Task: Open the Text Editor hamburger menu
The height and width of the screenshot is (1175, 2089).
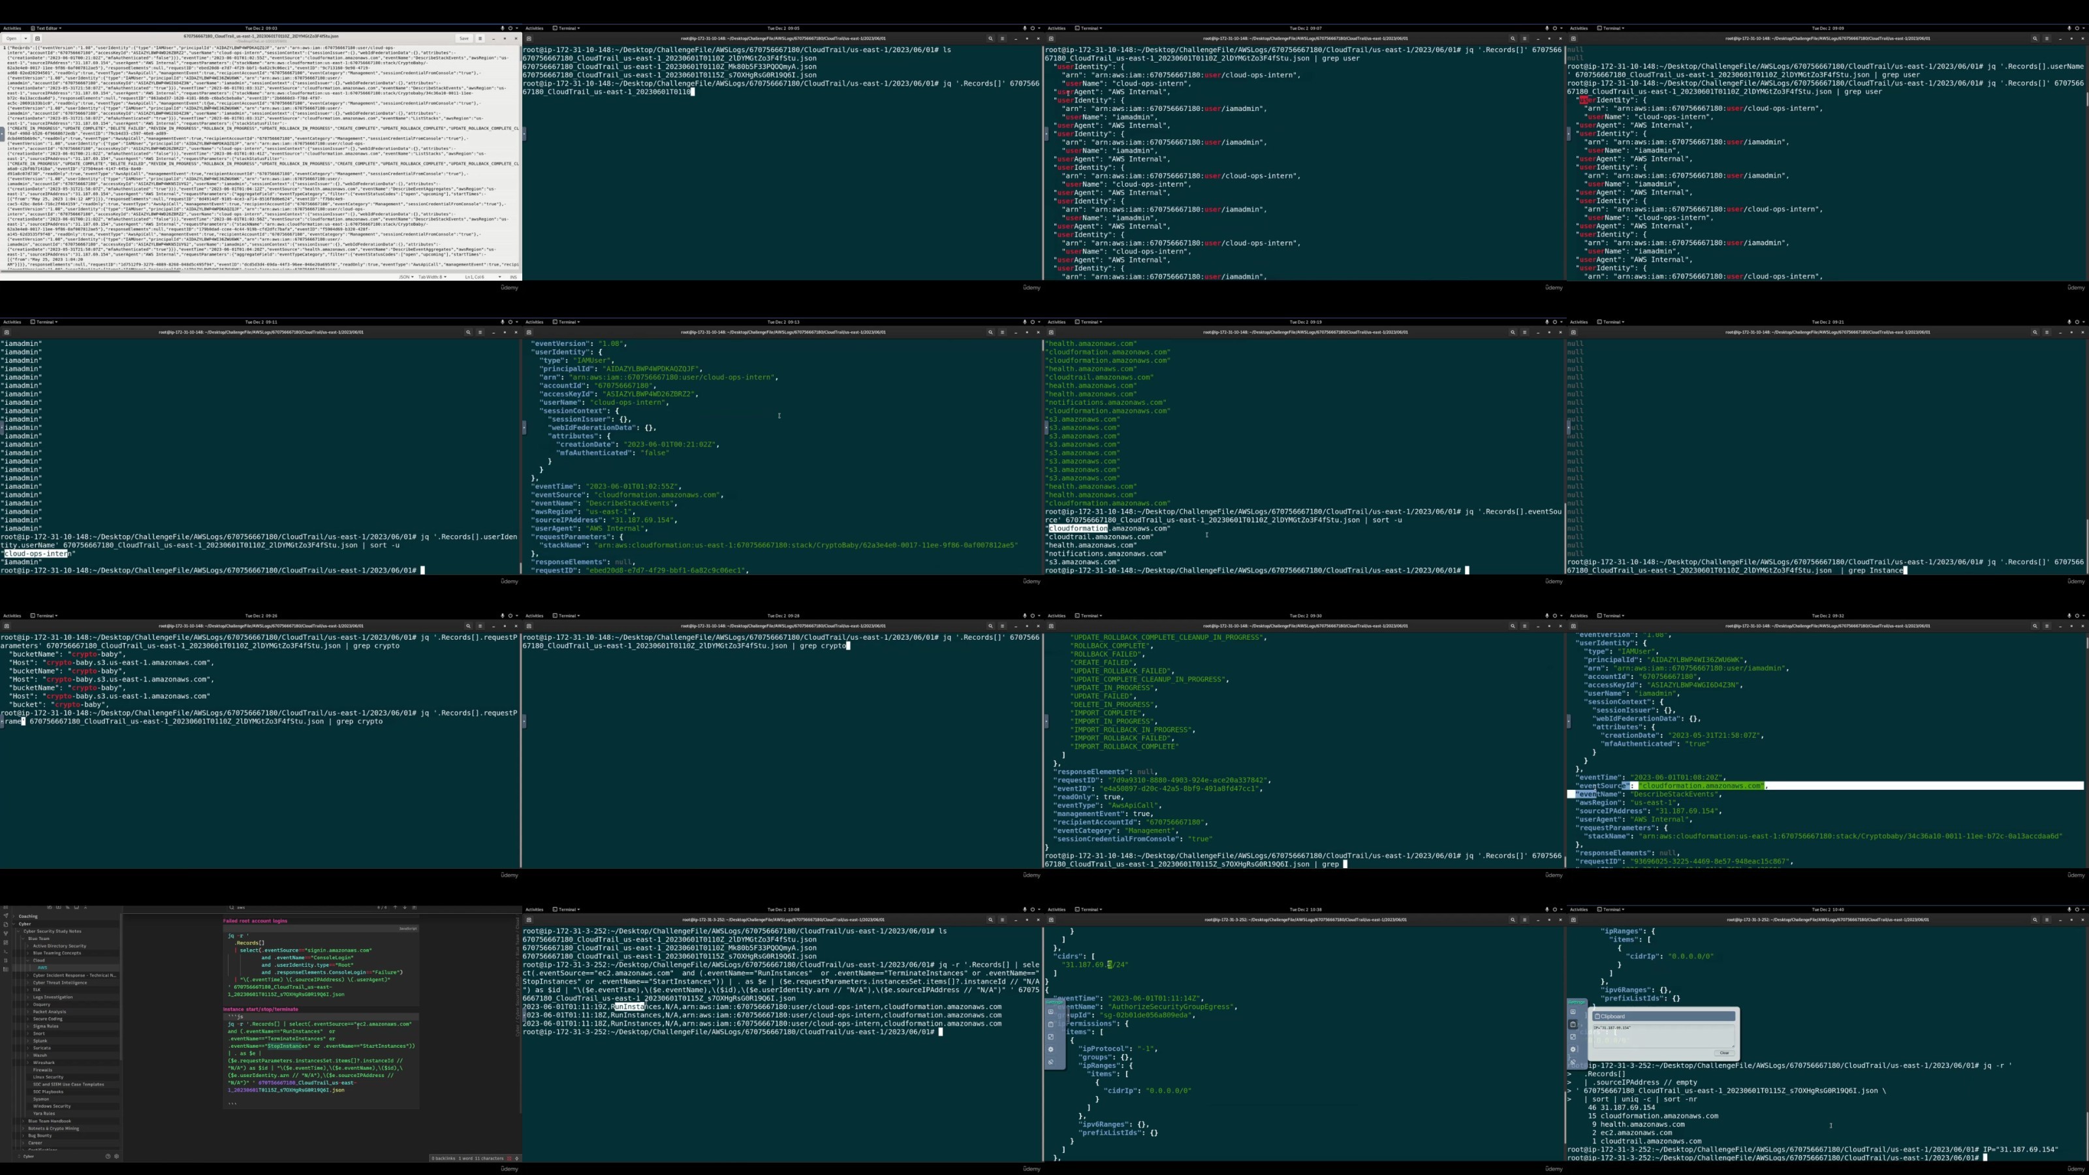Action: pyautogui.click(x=480, y=38)
